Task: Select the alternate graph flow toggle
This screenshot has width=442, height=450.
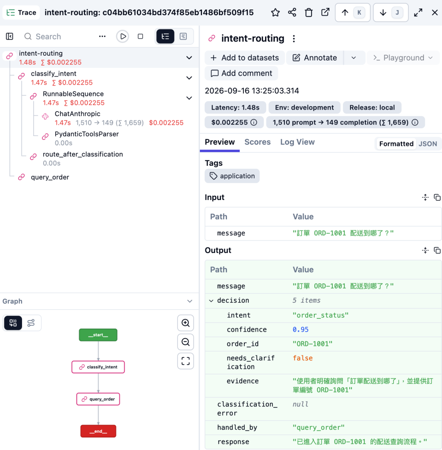Action: [31, 323]
